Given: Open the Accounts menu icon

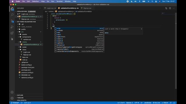Looking at the screenshot, I should 12,92.
